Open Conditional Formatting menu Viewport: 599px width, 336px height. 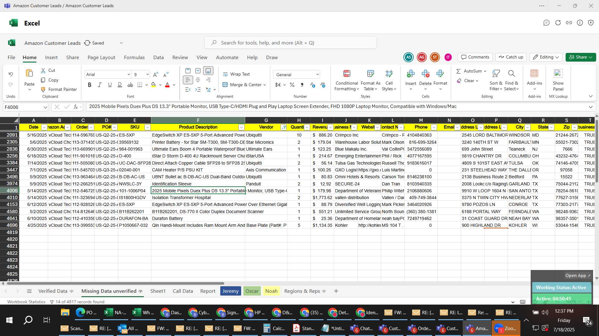click(347, 80)
